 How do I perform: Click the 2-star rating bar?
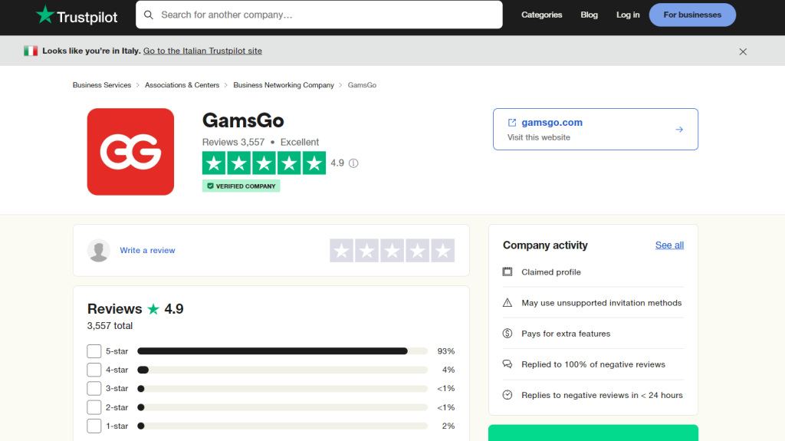pyautogui.click(x=282, y=407)
